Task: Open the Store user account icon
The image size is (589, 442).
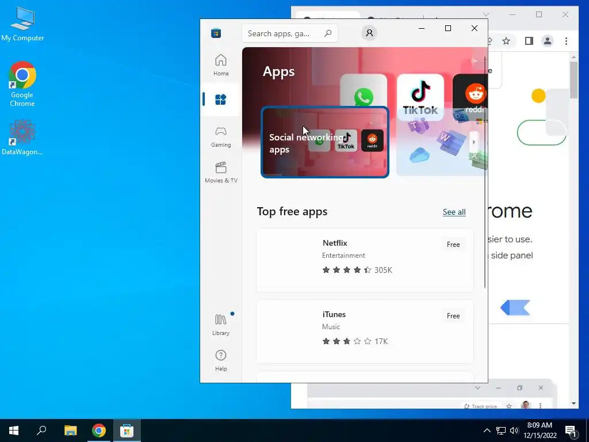Action: 369,33
